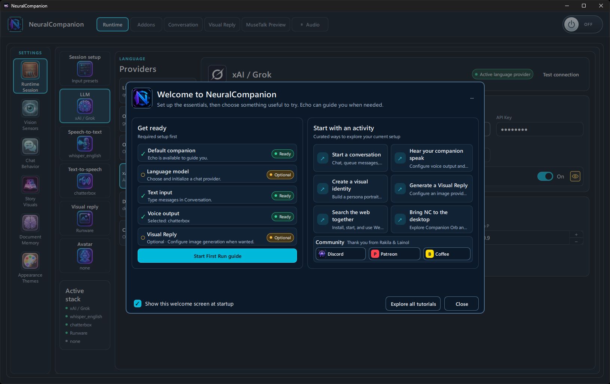Switch to the Runtime tab
This screenshot has width=610, height=384.
pos(113,25)
